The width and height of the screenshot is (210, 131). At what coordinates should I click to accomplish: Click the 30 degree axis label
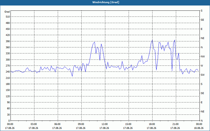point(8,115)
